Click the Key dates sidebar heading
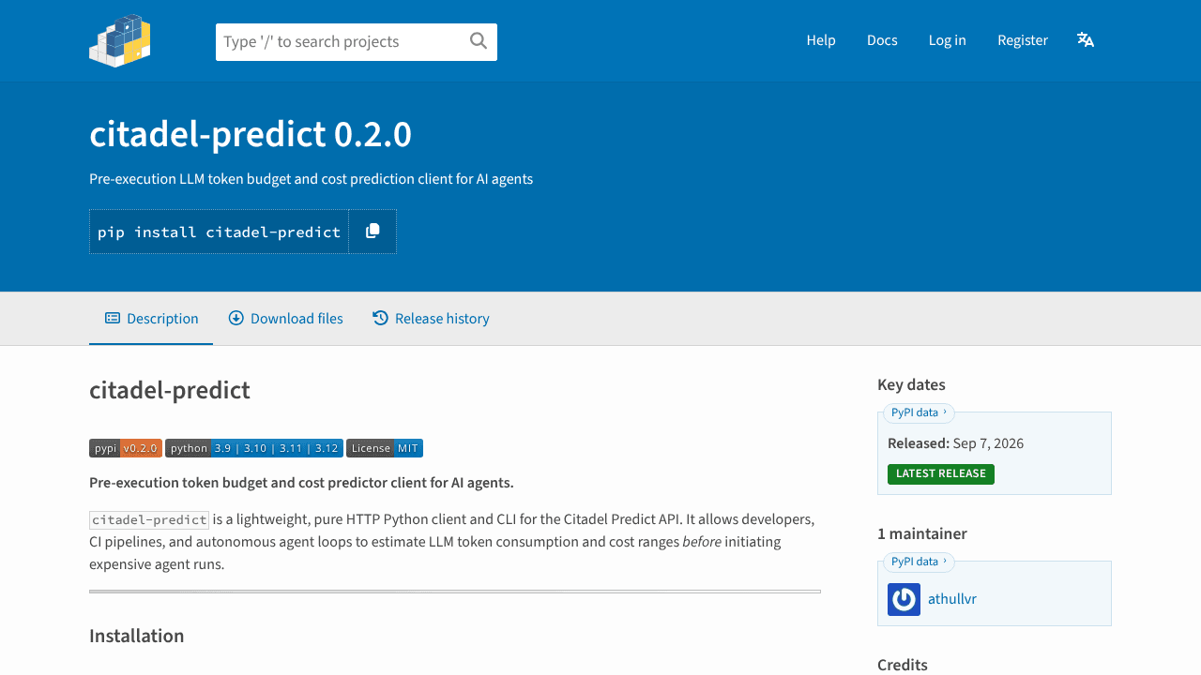Viewport: 1201px width, 675px height. 911,384
